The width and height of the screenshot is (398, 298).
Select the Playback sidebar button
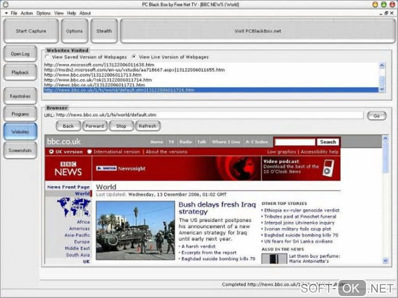click(20, 72)
